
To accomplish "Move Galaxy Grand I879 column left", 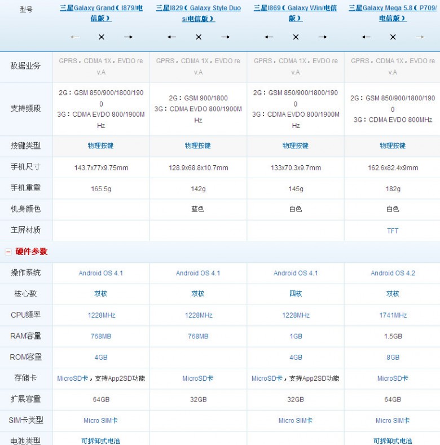I will tap(74, 37).
